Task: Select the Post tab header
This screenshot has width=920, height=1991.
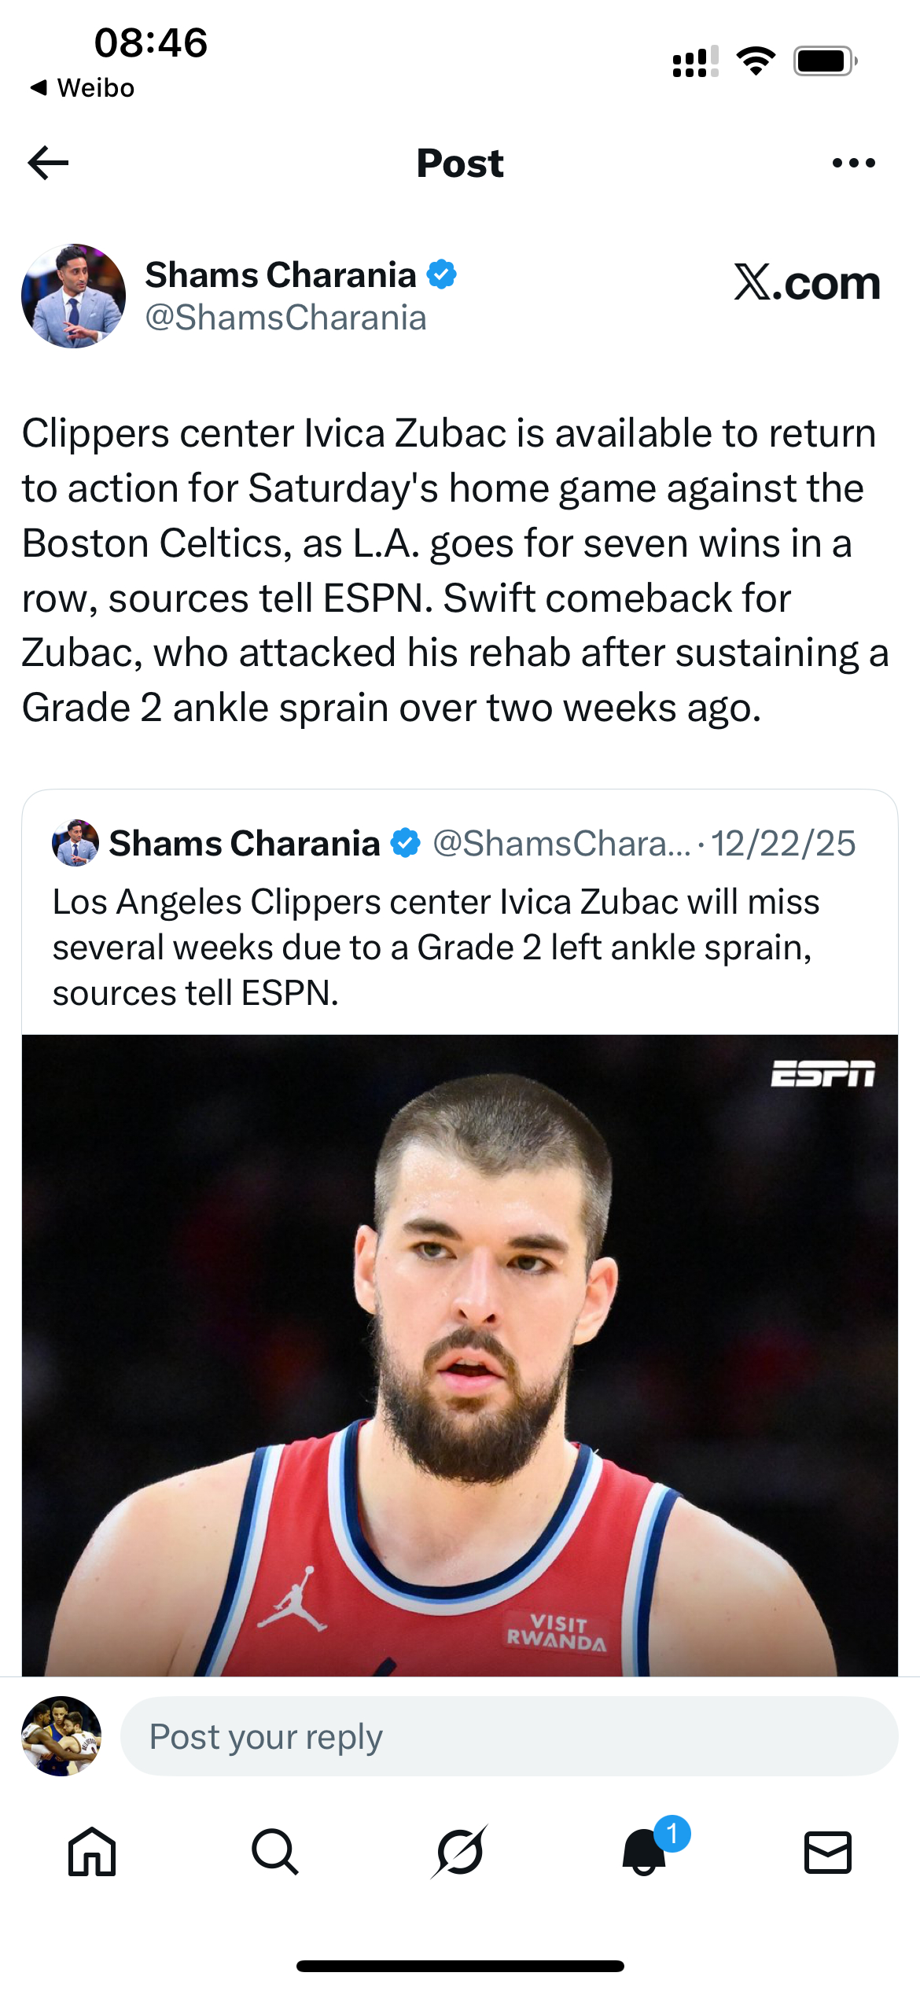Action: 460,162
